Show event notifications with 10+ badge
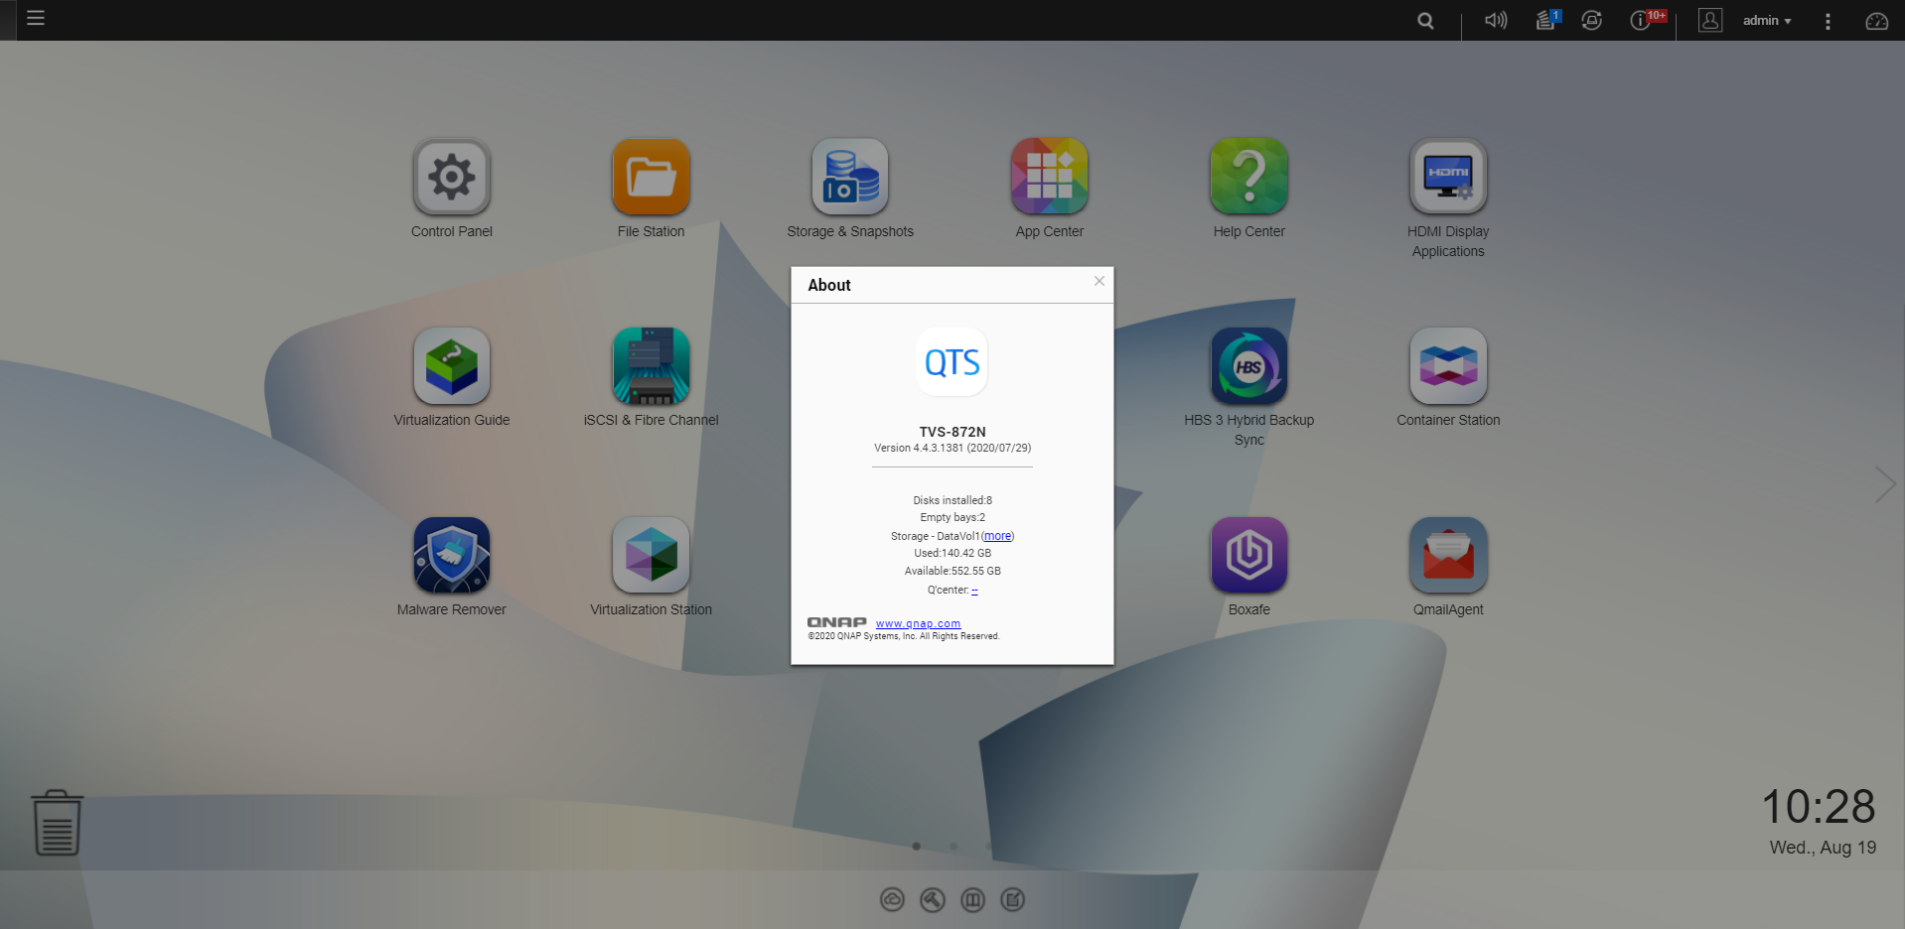 [1642, 21]
